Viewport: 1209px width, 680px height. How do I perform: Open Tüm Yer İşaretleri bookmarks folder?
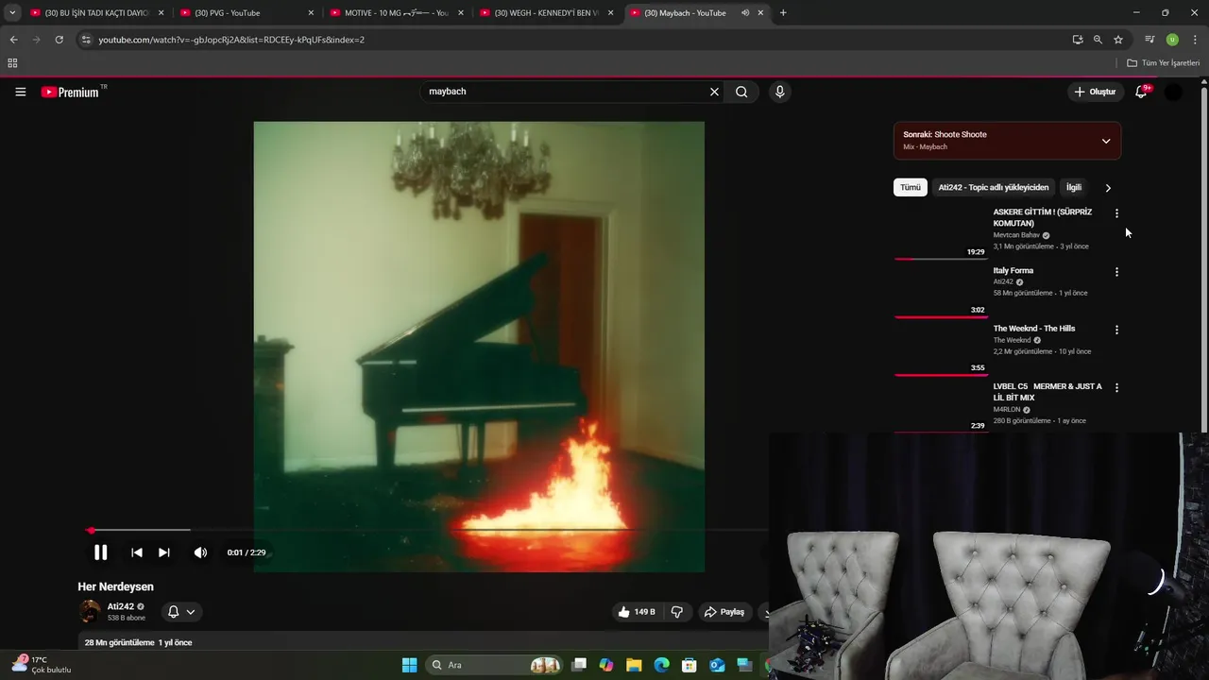pyautogui.click(x=1163, y=63)
